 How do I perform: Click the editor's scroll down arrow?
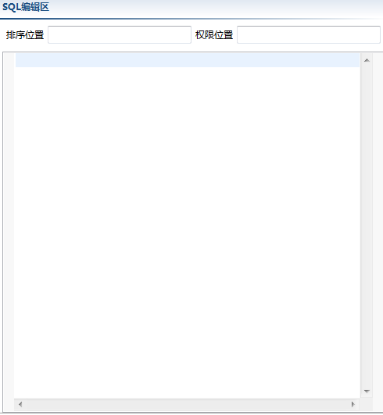pyautogui.click(x=367, y=392)
